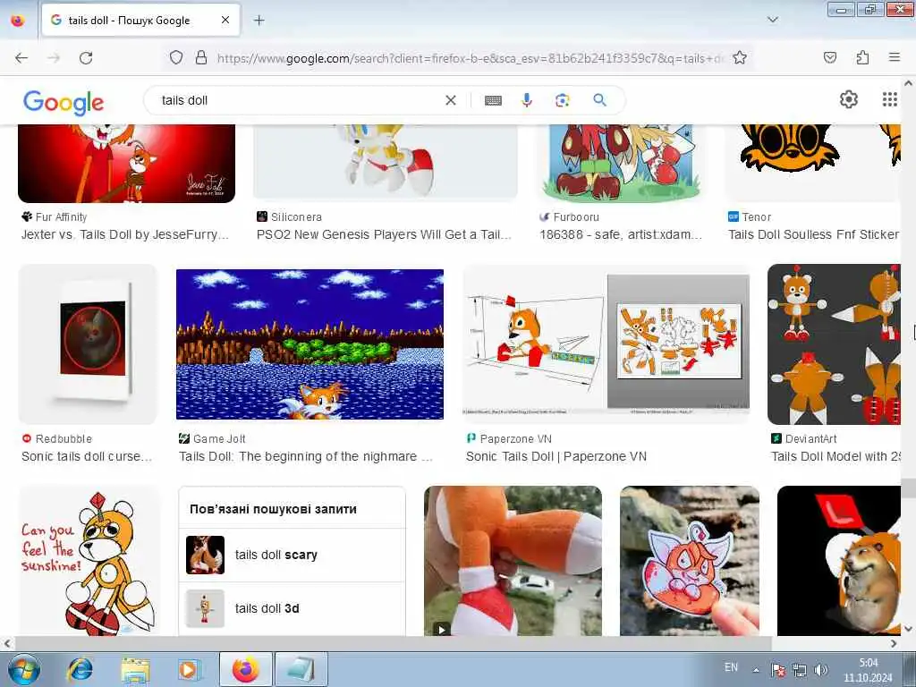
Task: Click the site security padlock icon
Action: pyautogui.click(x=201, y=58)
